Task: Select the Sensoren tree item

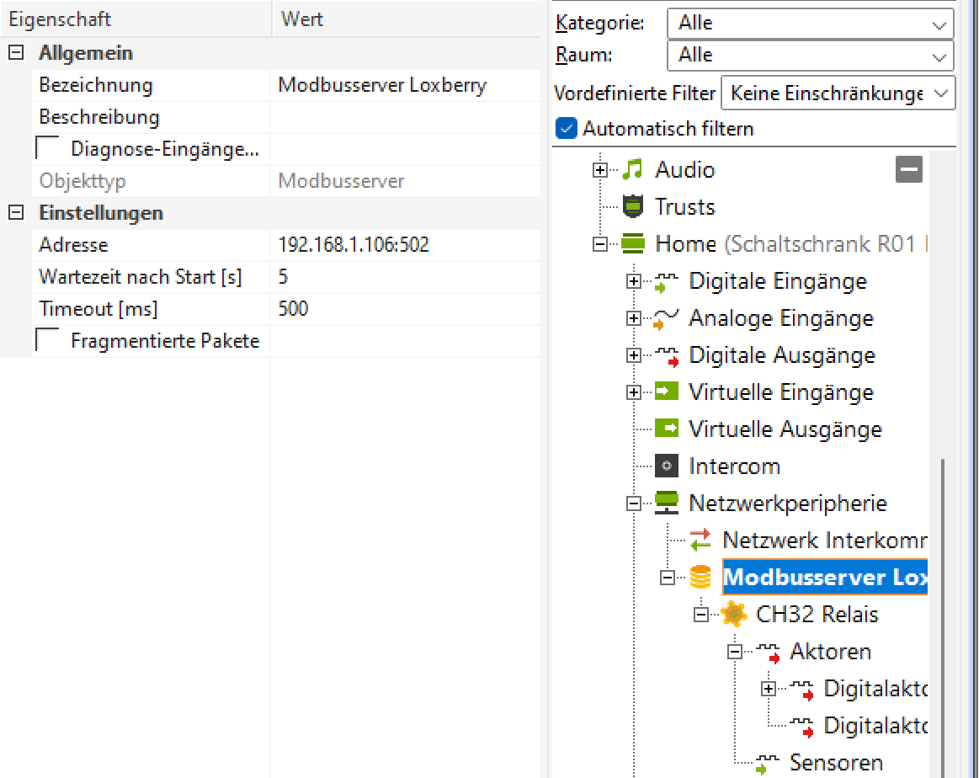Action: tap(836, 763)
